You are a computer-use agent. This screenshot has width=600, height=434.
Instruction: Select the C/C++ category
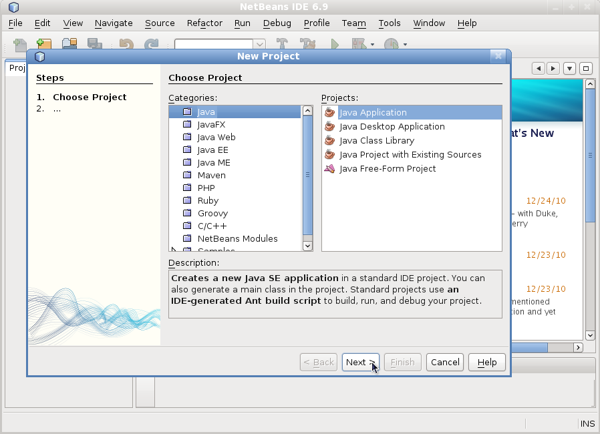pyautogui.click(x=235, y=226)
